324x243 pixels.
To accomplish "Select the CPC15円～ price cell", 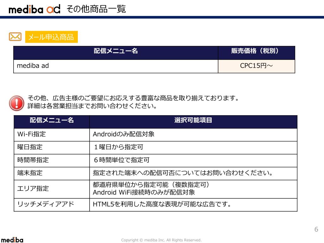I will [x=256, y=66].
